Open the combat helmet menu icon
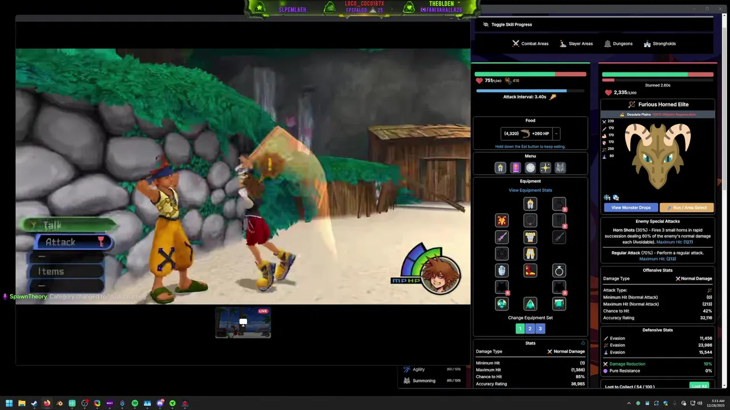This screenshot has height=410, width=730. point(500,167)
